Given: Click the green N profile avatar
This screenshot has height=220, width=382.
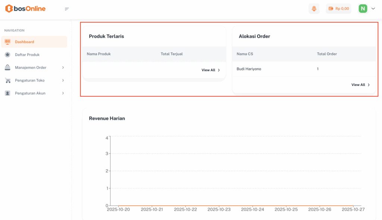Looking at the screenshot, I should pyautogui.click(x=363, y=9).
